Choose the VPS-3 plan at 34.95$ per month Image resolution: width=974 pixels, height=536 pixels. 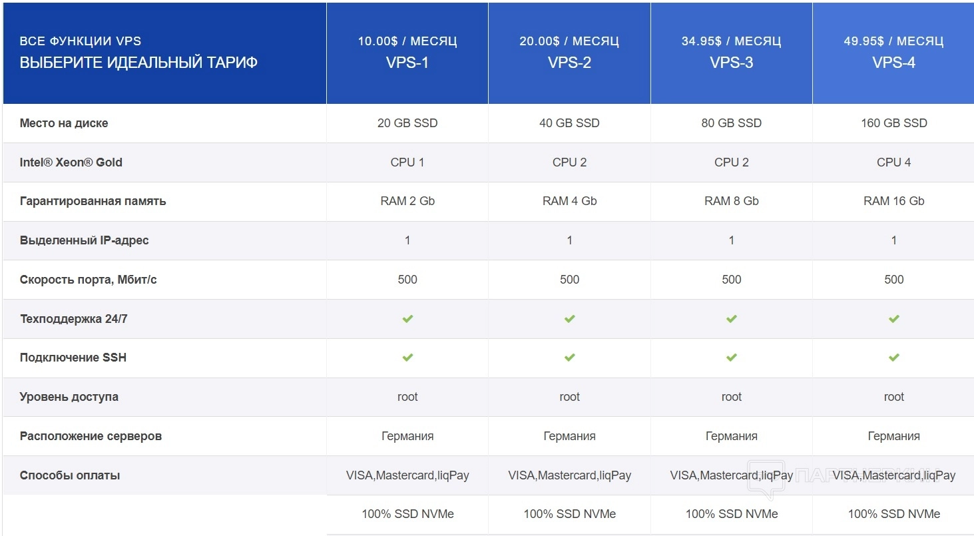pyautogui.click(x=732, y=53)
